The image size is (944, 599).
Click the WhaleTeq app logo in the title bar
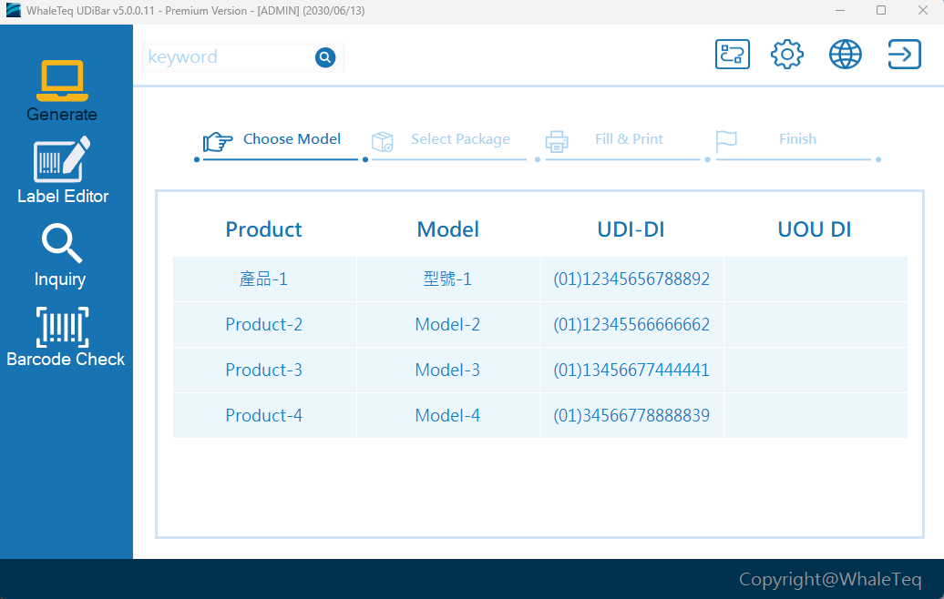[x=14, y=10]
